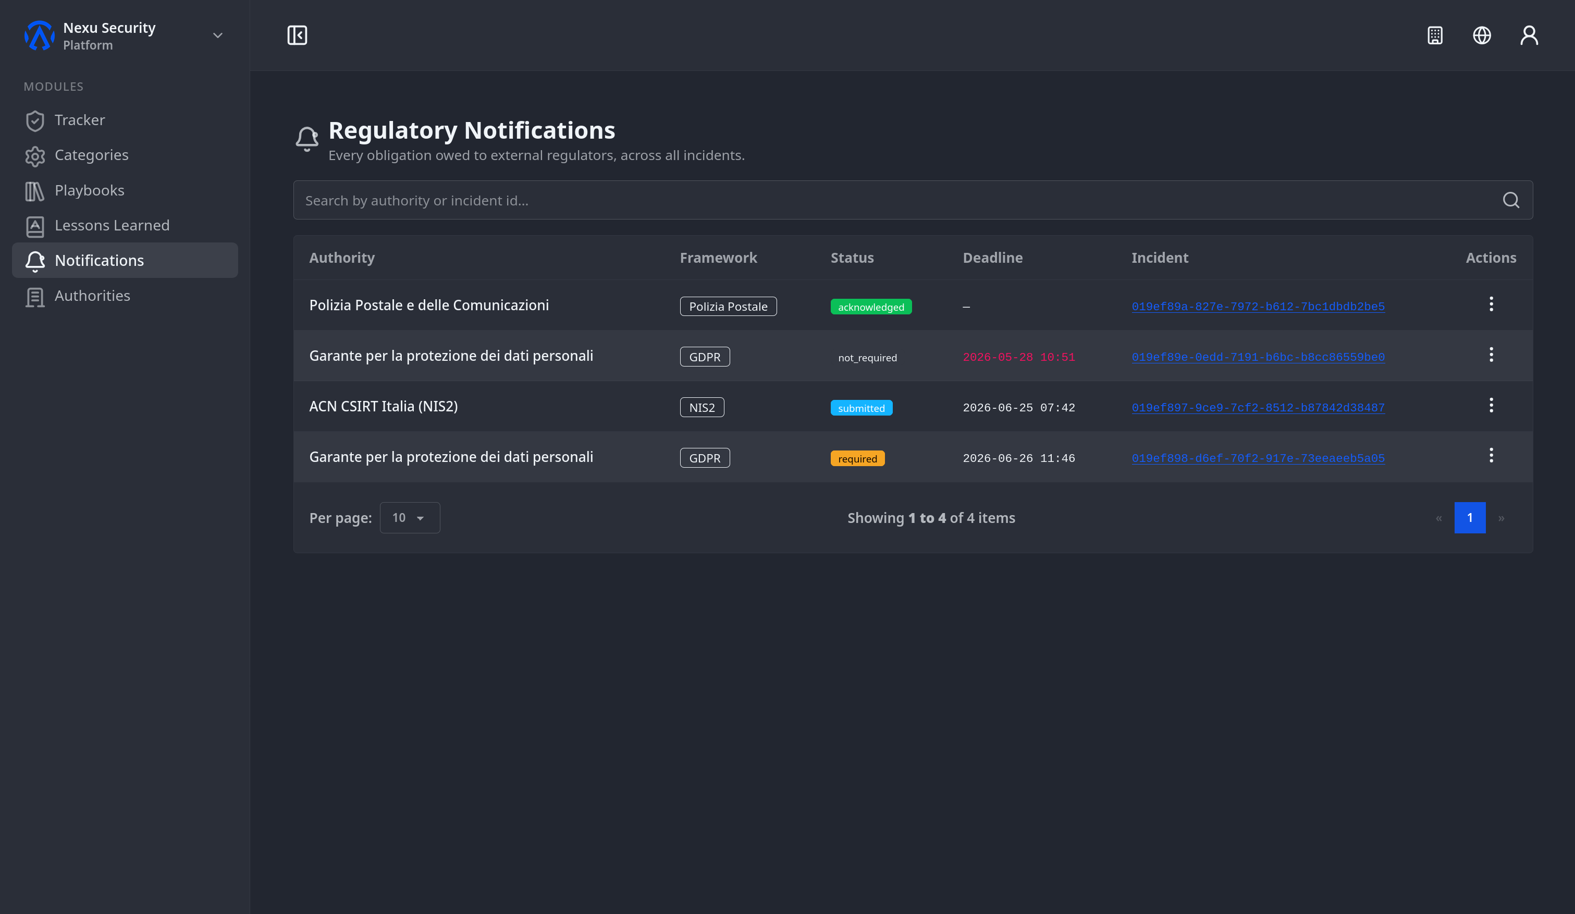Screen dimensions: 1575x914
Task: Open actions menu for not_required GDPR row
Action: [1491, 355]
